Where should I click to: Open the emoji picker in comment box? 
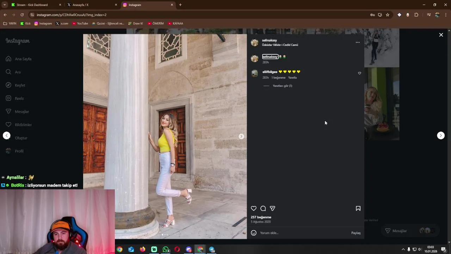(254, 233)
